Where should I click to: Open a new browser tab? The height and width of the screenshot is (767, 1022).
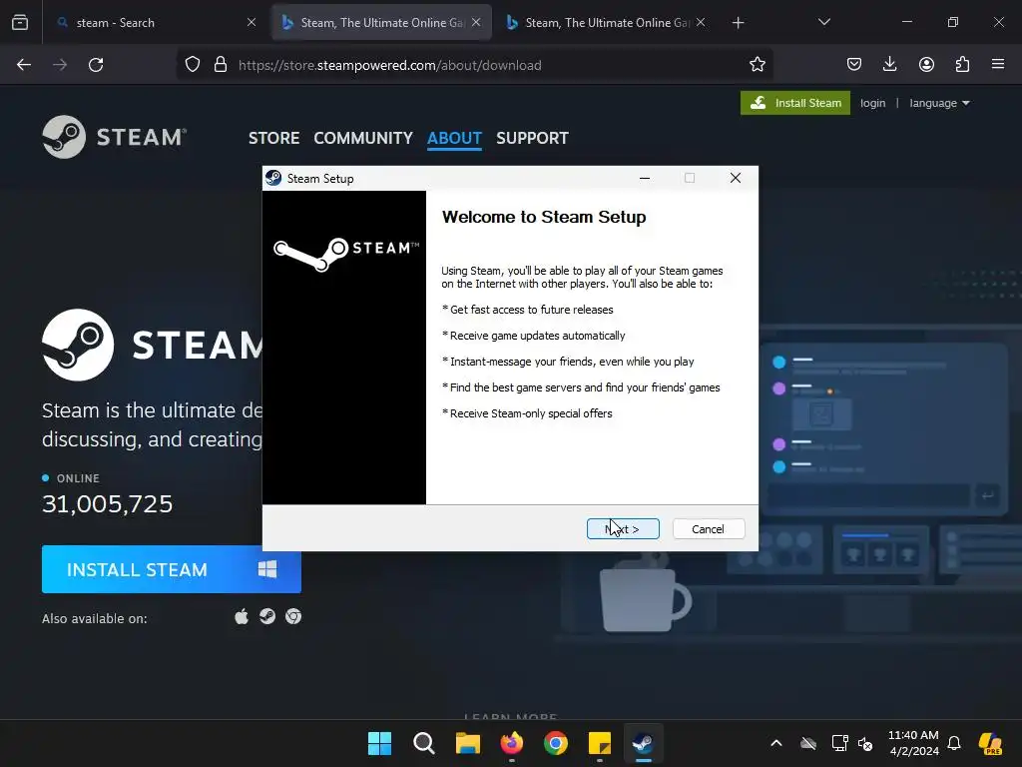pos(738,23)
